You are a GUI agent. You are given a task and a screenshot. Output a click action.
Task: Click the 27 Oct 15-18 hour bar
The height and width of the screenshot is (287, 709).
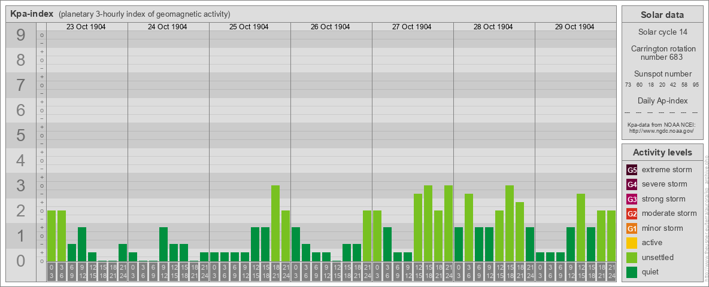pyautogui.click(x=428, y=223)
